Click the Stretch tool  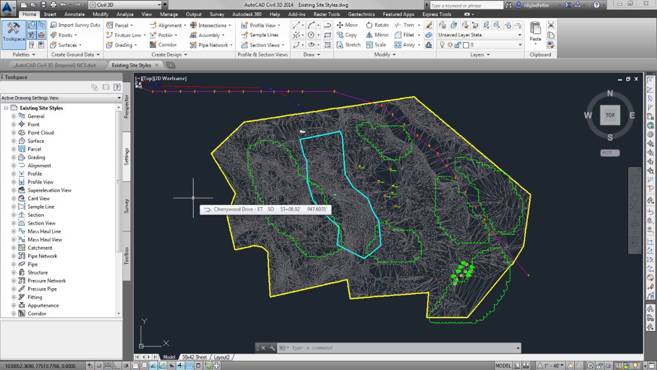(348, 45)
